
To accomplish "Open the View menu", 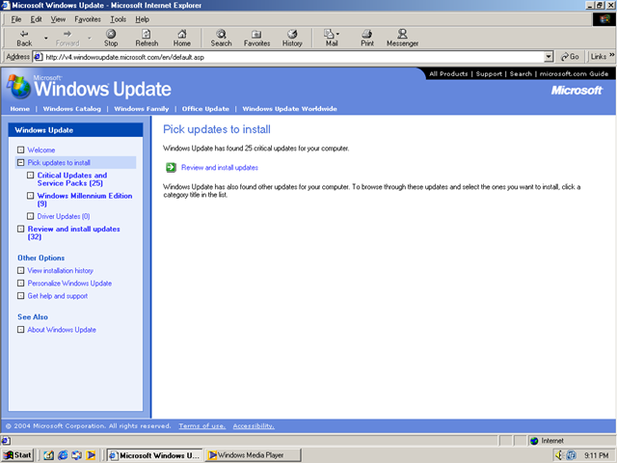I will tap(58, 19).
